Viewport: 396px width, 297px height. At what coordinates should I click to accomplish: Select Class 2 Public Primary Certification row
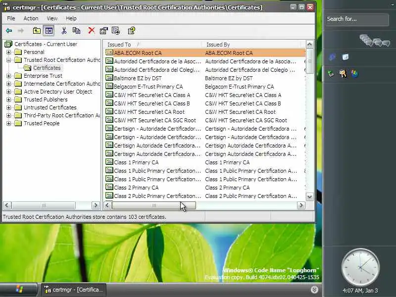coord(205,196)
